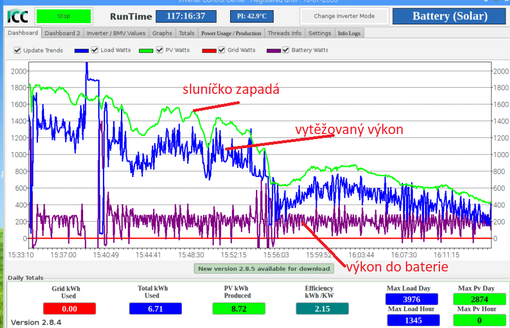
Task: Disable the PV Watts trend checkbox
Action: pyautogui.click(x=160, y=50)
